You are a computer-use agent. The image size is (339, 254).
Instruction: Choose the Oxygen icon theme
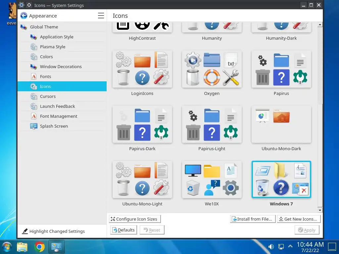tap(212, 69)
